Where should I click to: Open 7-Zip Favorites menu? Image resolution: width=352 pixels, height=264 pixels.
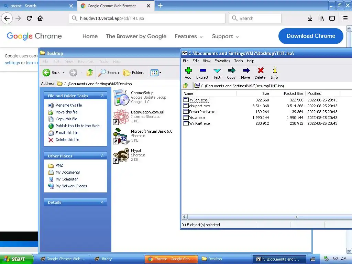222,61
